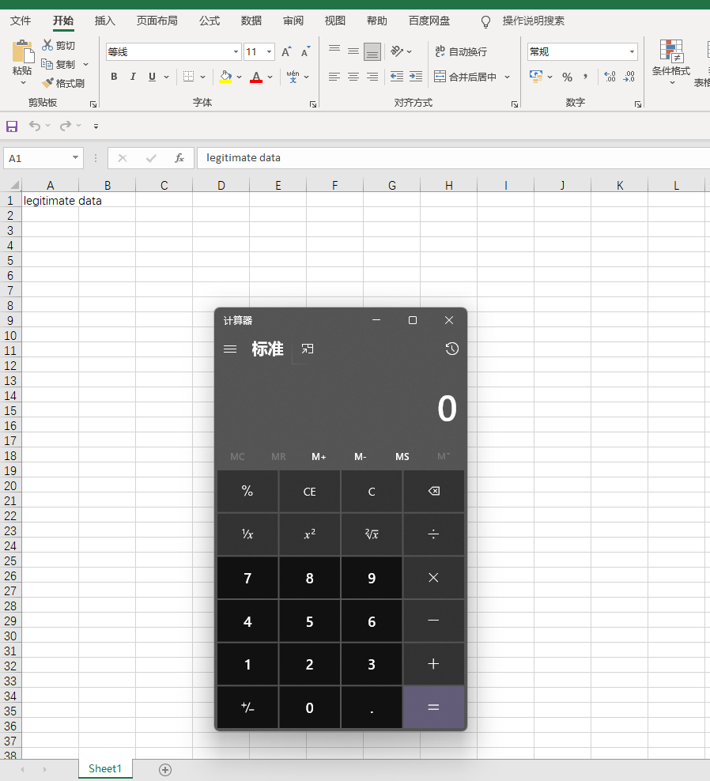The width and height of the screenshot is (710, 781).
Task: Click accounting number format icon
Action: coord(536,77)
